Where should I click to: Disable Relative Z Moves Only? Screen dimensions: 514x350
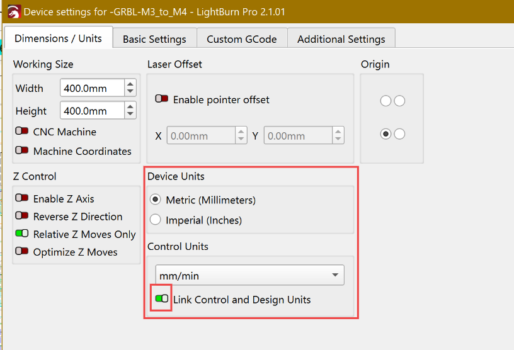(22, 234)
